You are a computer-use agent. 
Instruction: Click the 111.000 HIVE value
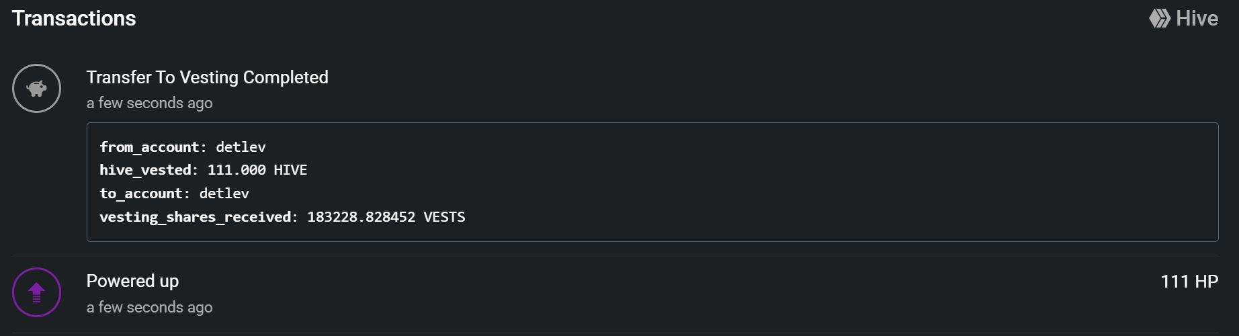pos(257,170)
